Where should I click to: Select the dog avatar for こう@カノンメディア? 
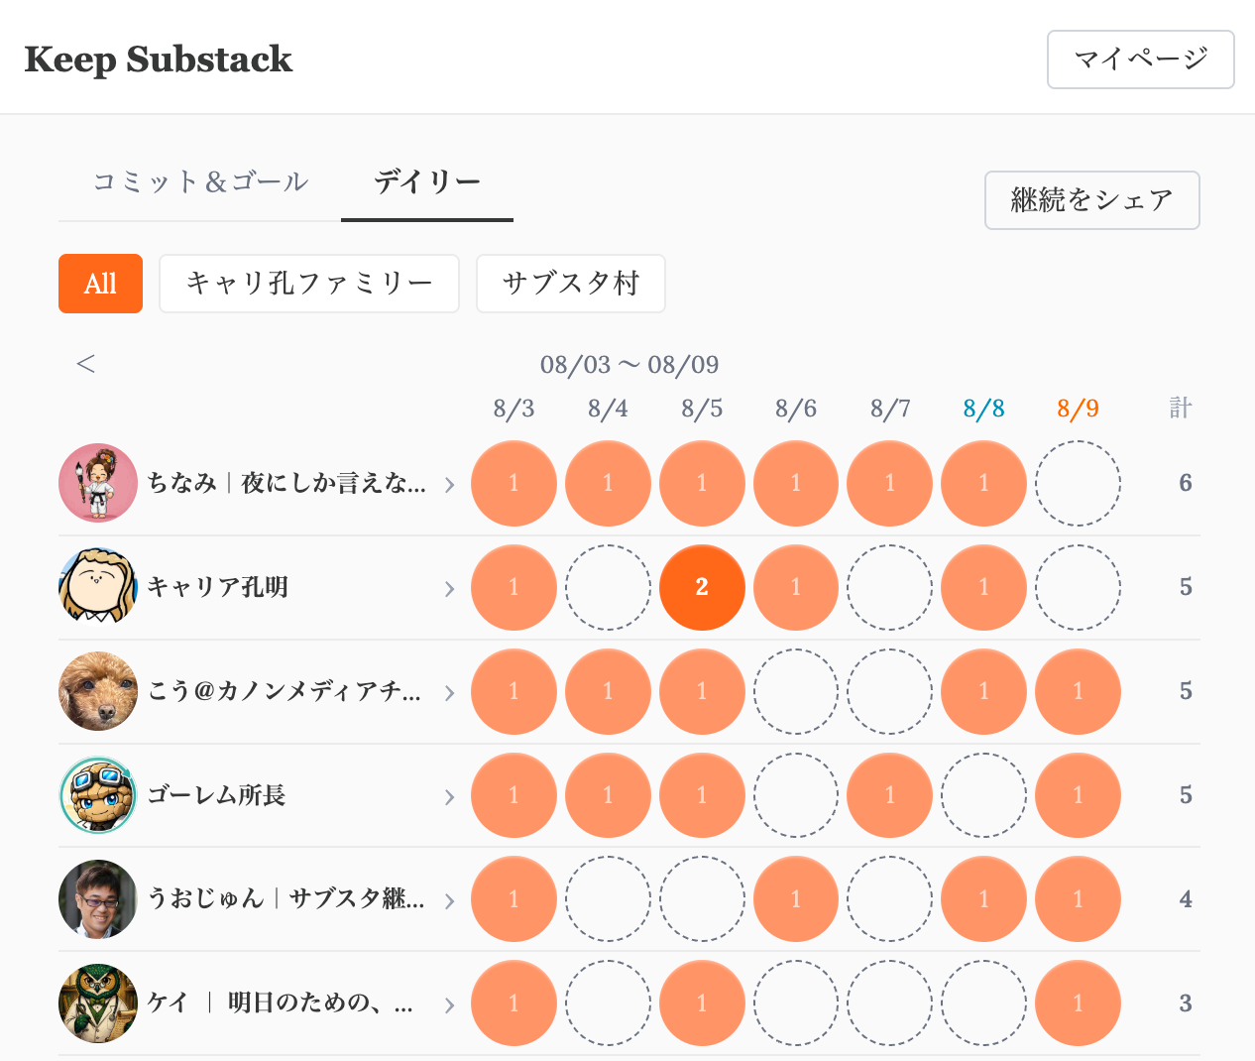(98, 691)
